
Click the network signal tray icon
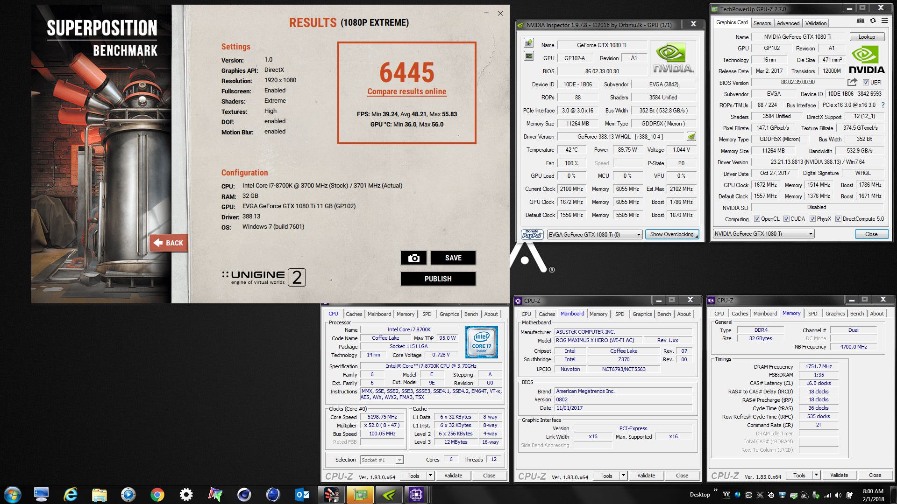(827, 495)
